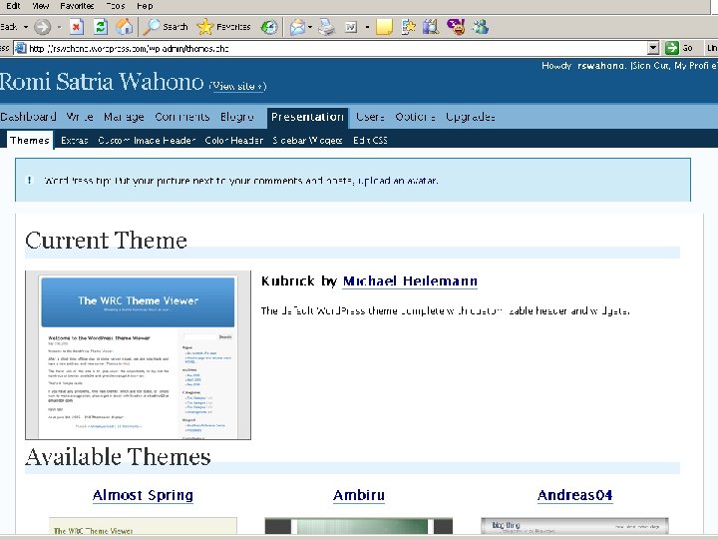Open browser History icon
This screenshot has height=539, width=718.
pyautogui.click(x=269, y=27)
